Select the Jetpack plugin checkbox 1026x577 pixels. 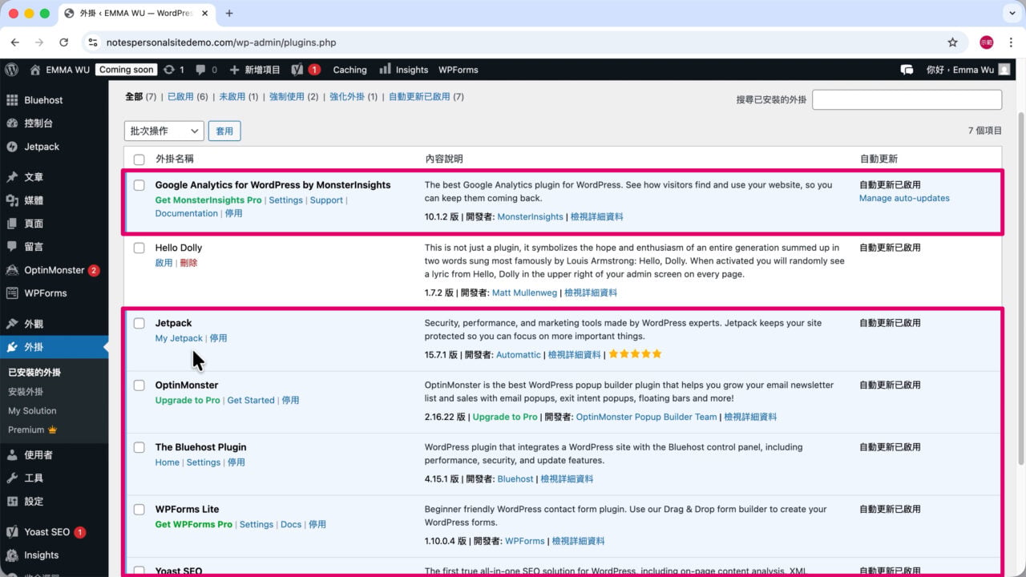coord(139,324)
